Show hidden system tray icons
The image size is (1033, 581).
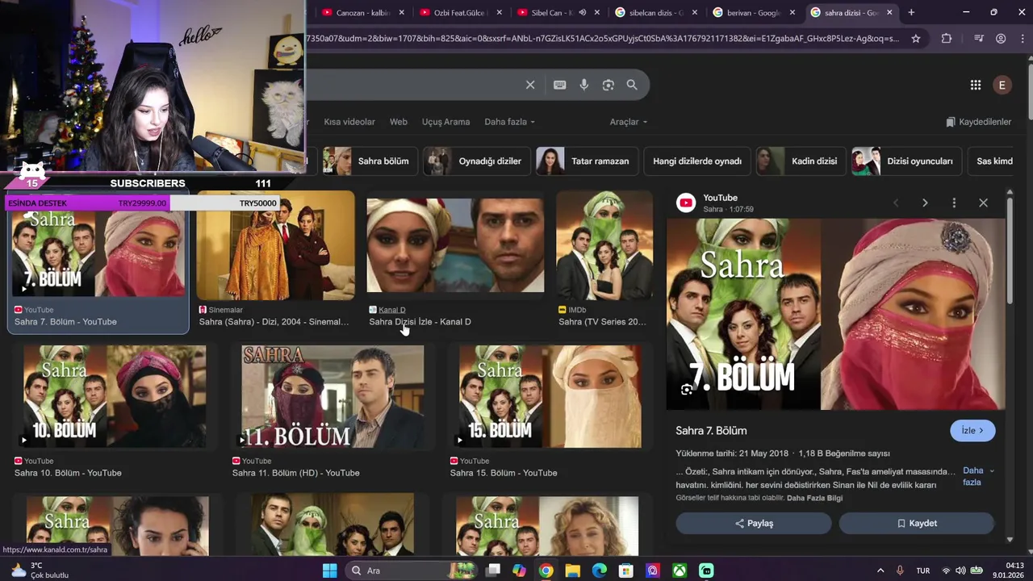[880, 571]
